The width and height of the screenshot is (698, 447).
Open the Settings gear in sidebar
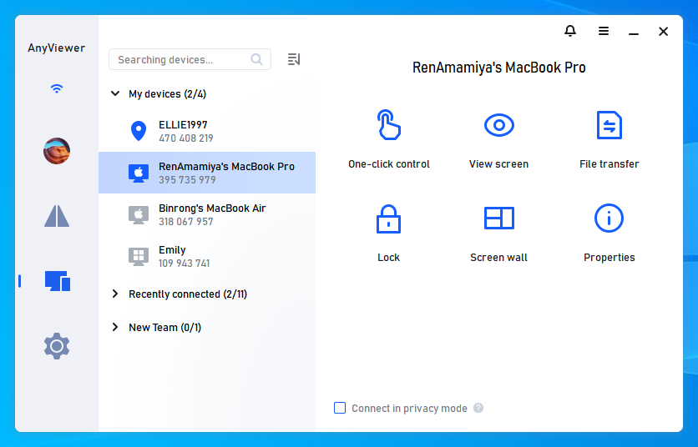(x=57, y=345)
